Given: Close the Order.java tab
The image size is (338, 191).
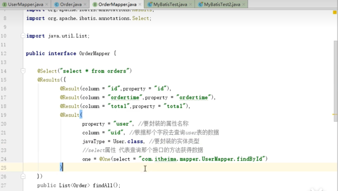Looking at the screenshot, I should 85,4.
